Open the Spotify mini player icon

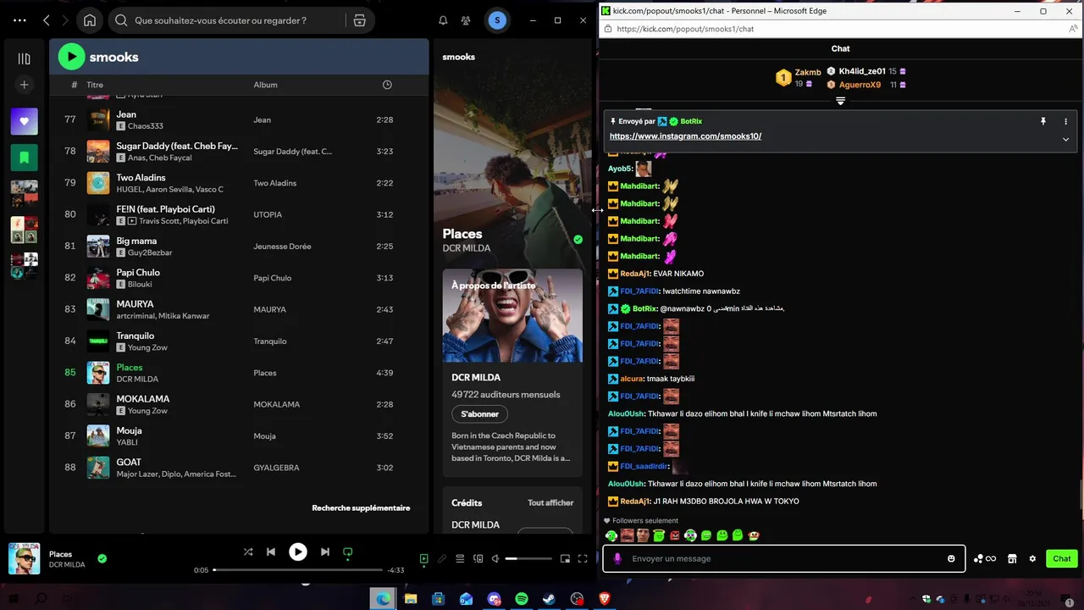(565, 558)
